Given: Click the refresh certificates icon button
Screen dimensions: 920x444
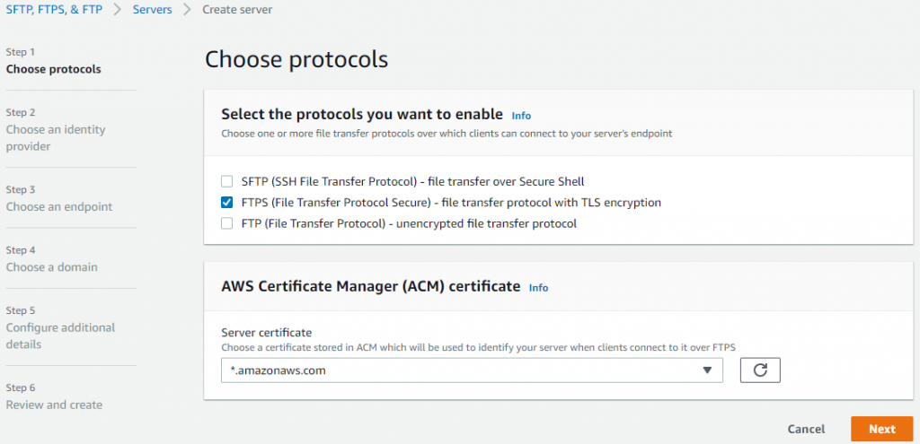Looking at the screenshot, I should [760, 370].
